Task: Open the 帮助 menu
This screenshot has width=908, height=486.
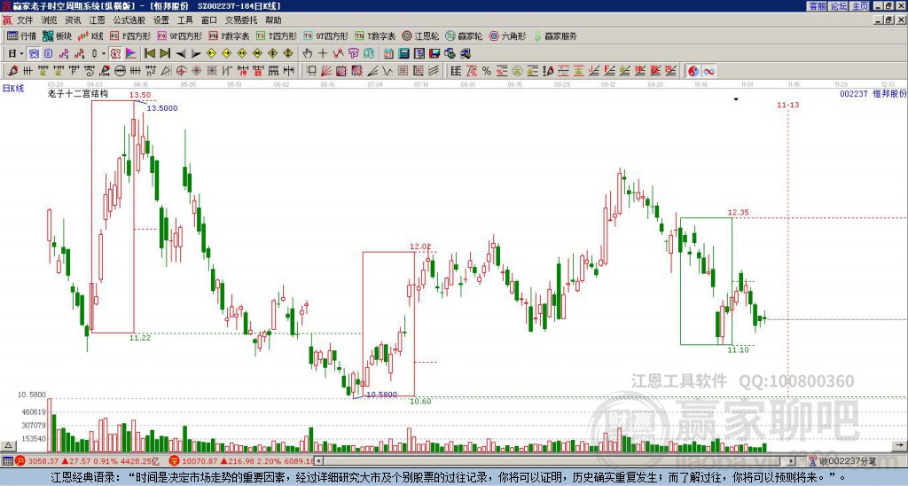Action: click(273, 20)
